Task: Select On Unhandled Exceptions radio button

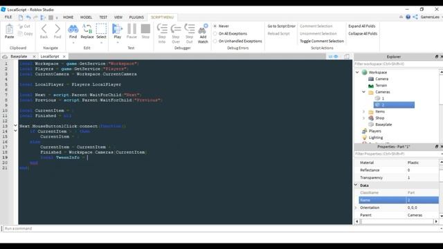Action: pyautogui.click(x=215, y=41)
